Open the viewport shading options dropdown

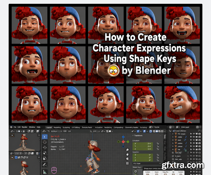(165, 131)
